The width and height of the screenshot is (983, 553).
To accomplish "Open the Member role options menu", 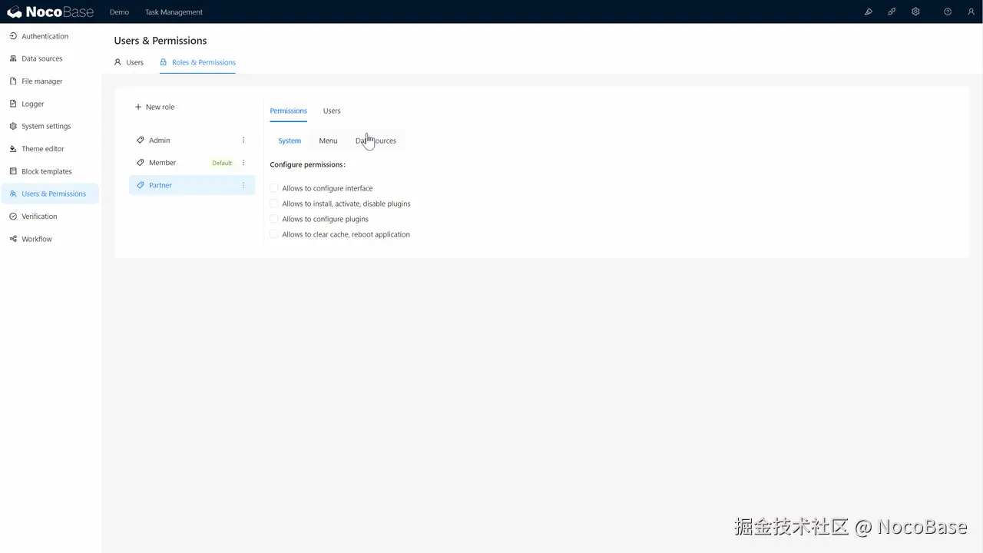I will 243,162.
